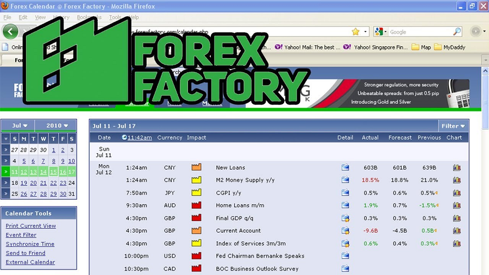489x275 pixels.
Task: Click Print Current View link
Action: coord(30,226)
